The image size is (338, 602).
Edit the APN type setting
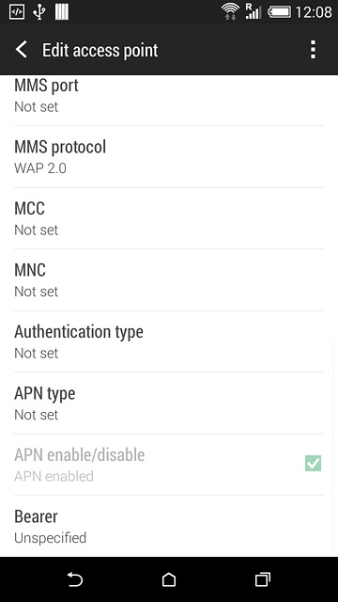coord(169,404)
